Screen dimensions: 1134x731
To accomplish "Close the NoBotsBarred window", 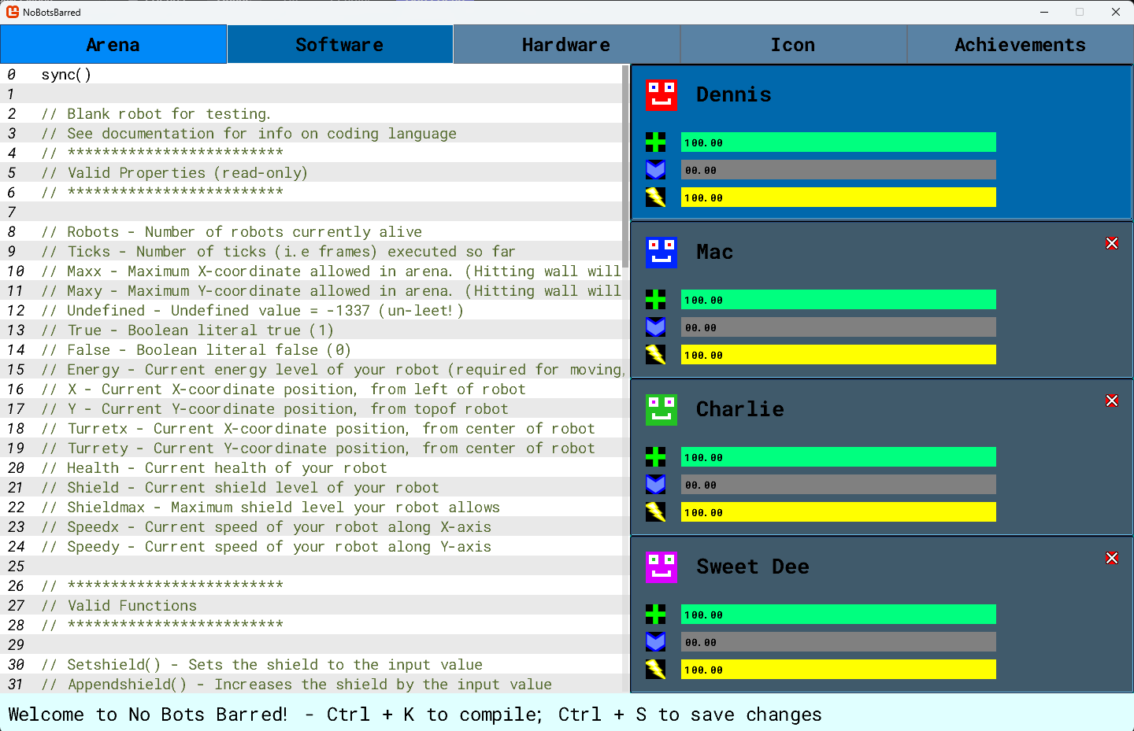I will tap(1116, 12).
